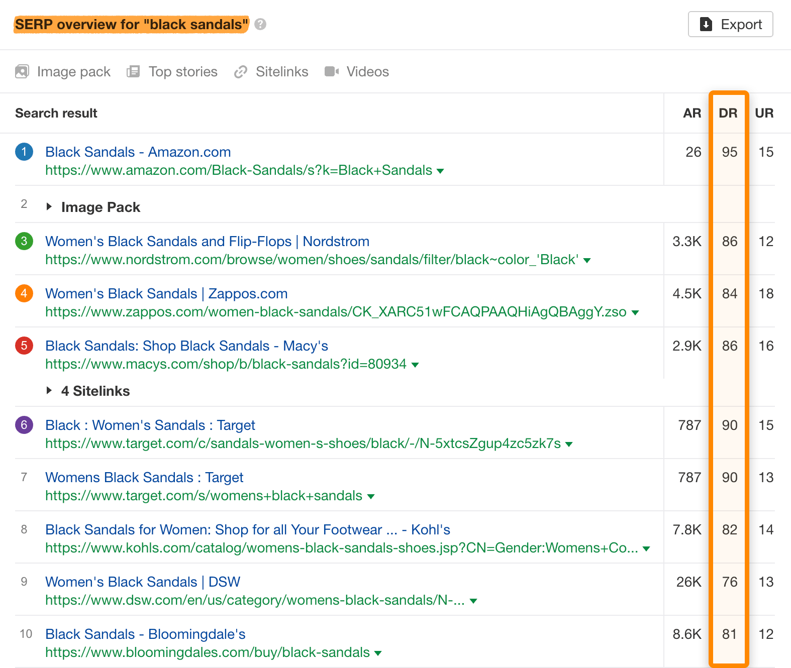The image size is (791, 668).
Task: Click the red position 5 badge
Action: pos(24,346)
